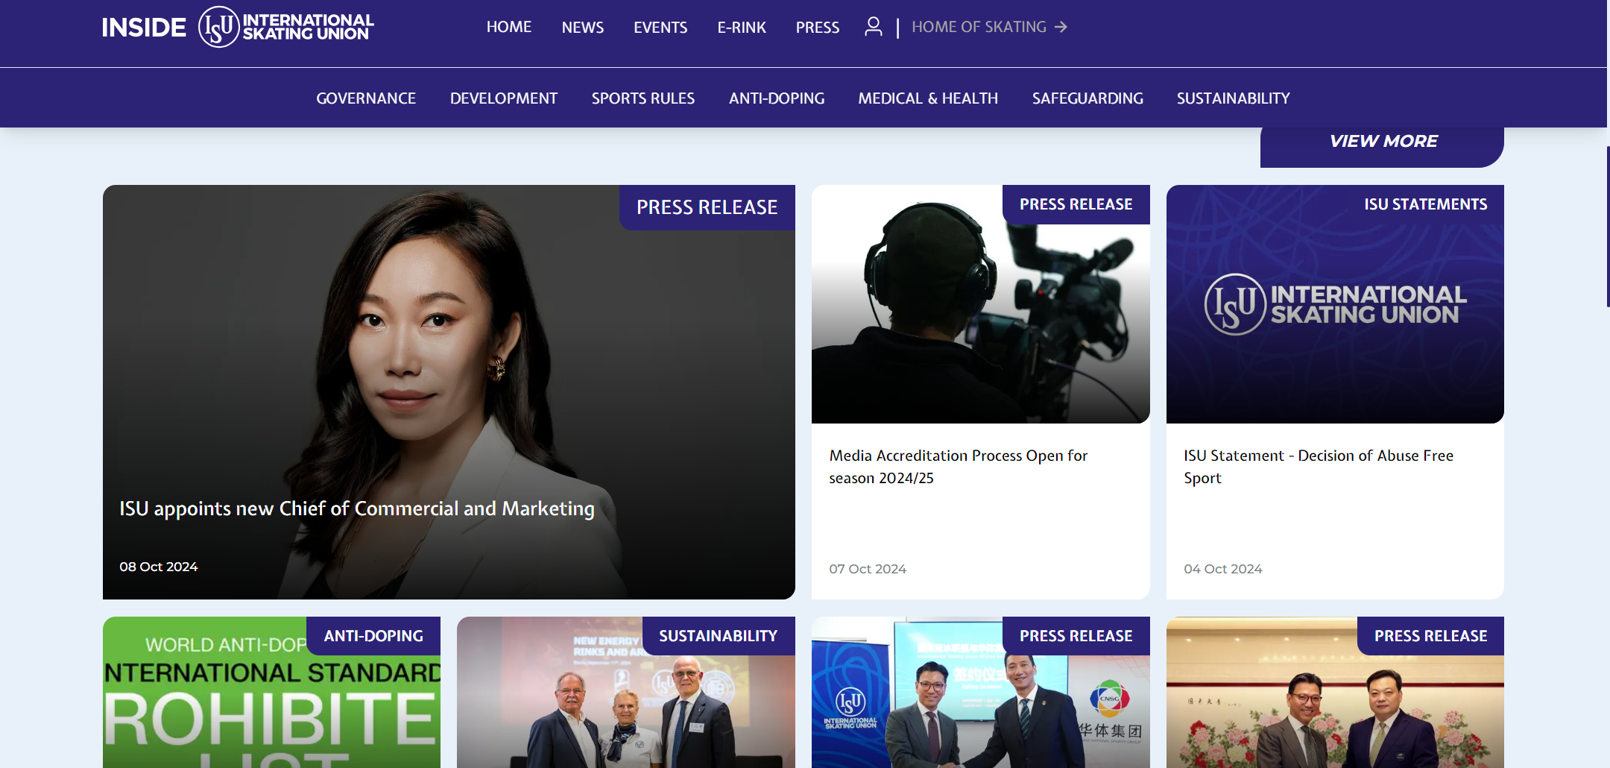Image resolution: width=1610 pixels, height=768 pixels.
Task: Go to HOME in top navigation
Action: pyautogui.click(x=509, y=27)
